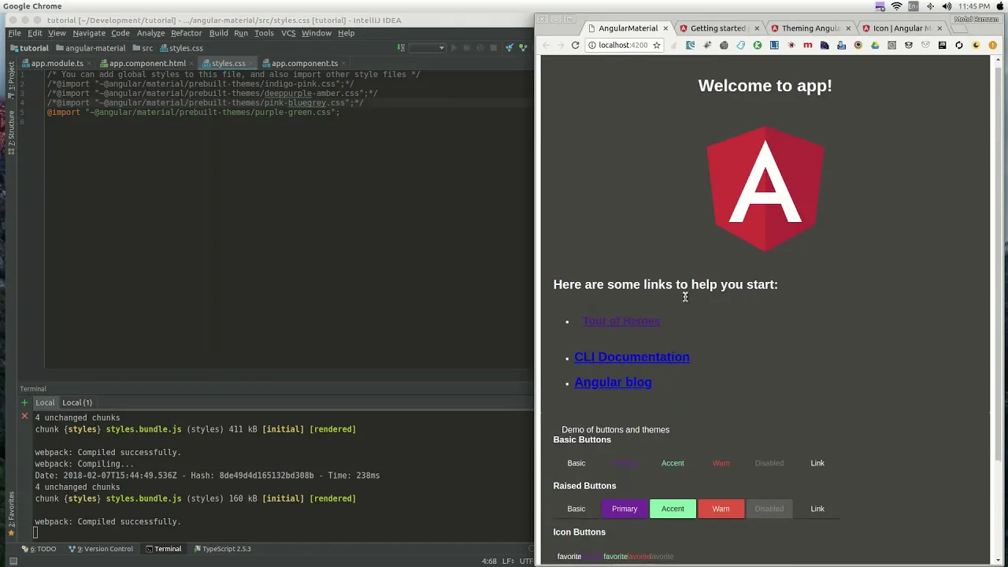This screenshot has width=1008, height=567.
Task: Close the AngularMaterial Chrome tab
Action: (x=665, y=28)
